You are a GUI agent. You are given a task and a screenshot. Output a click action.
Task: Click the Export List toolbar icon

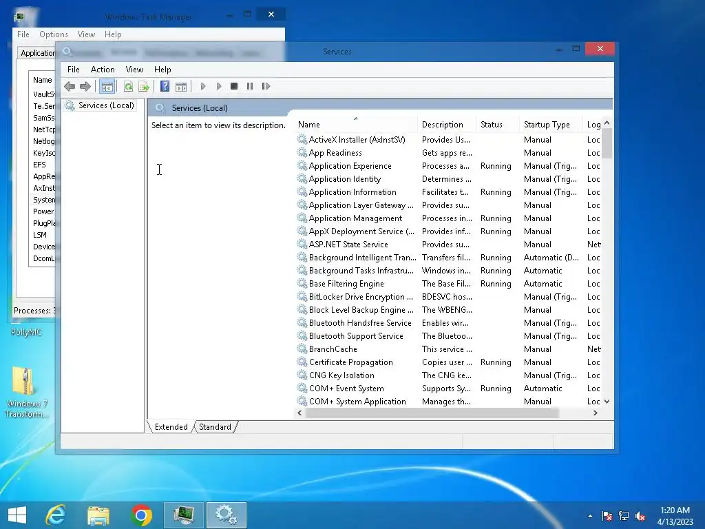tap(144, 86)
